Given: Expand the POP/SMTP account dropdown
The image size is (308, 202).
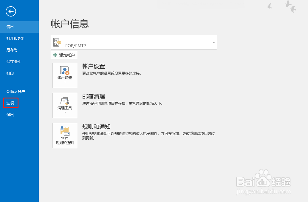Looking at the screenshot, I should pos(213,42).
